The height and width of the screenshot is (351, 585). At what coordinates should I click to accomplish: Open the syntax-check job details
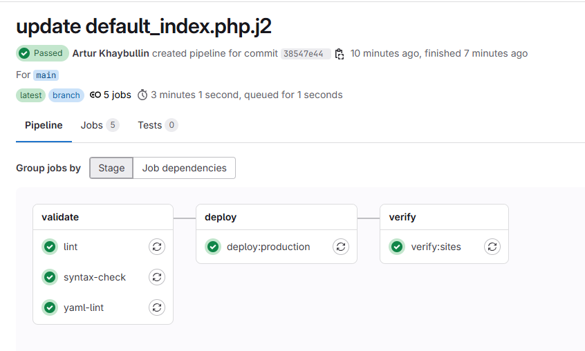pos(94,277)
